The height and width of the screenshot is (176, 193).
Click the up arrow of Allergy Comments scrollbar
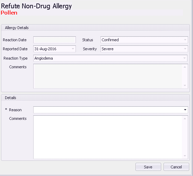pyautogui.click(x=185, y=67)
